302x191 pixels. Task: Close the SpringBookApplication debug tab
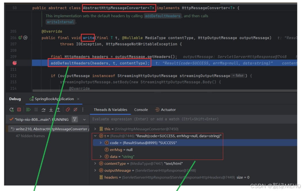(78, 99)
